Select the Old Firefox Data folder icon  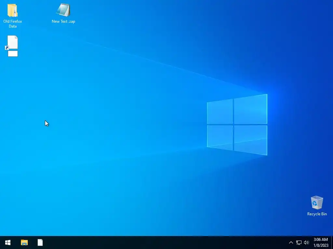point(13,10)
